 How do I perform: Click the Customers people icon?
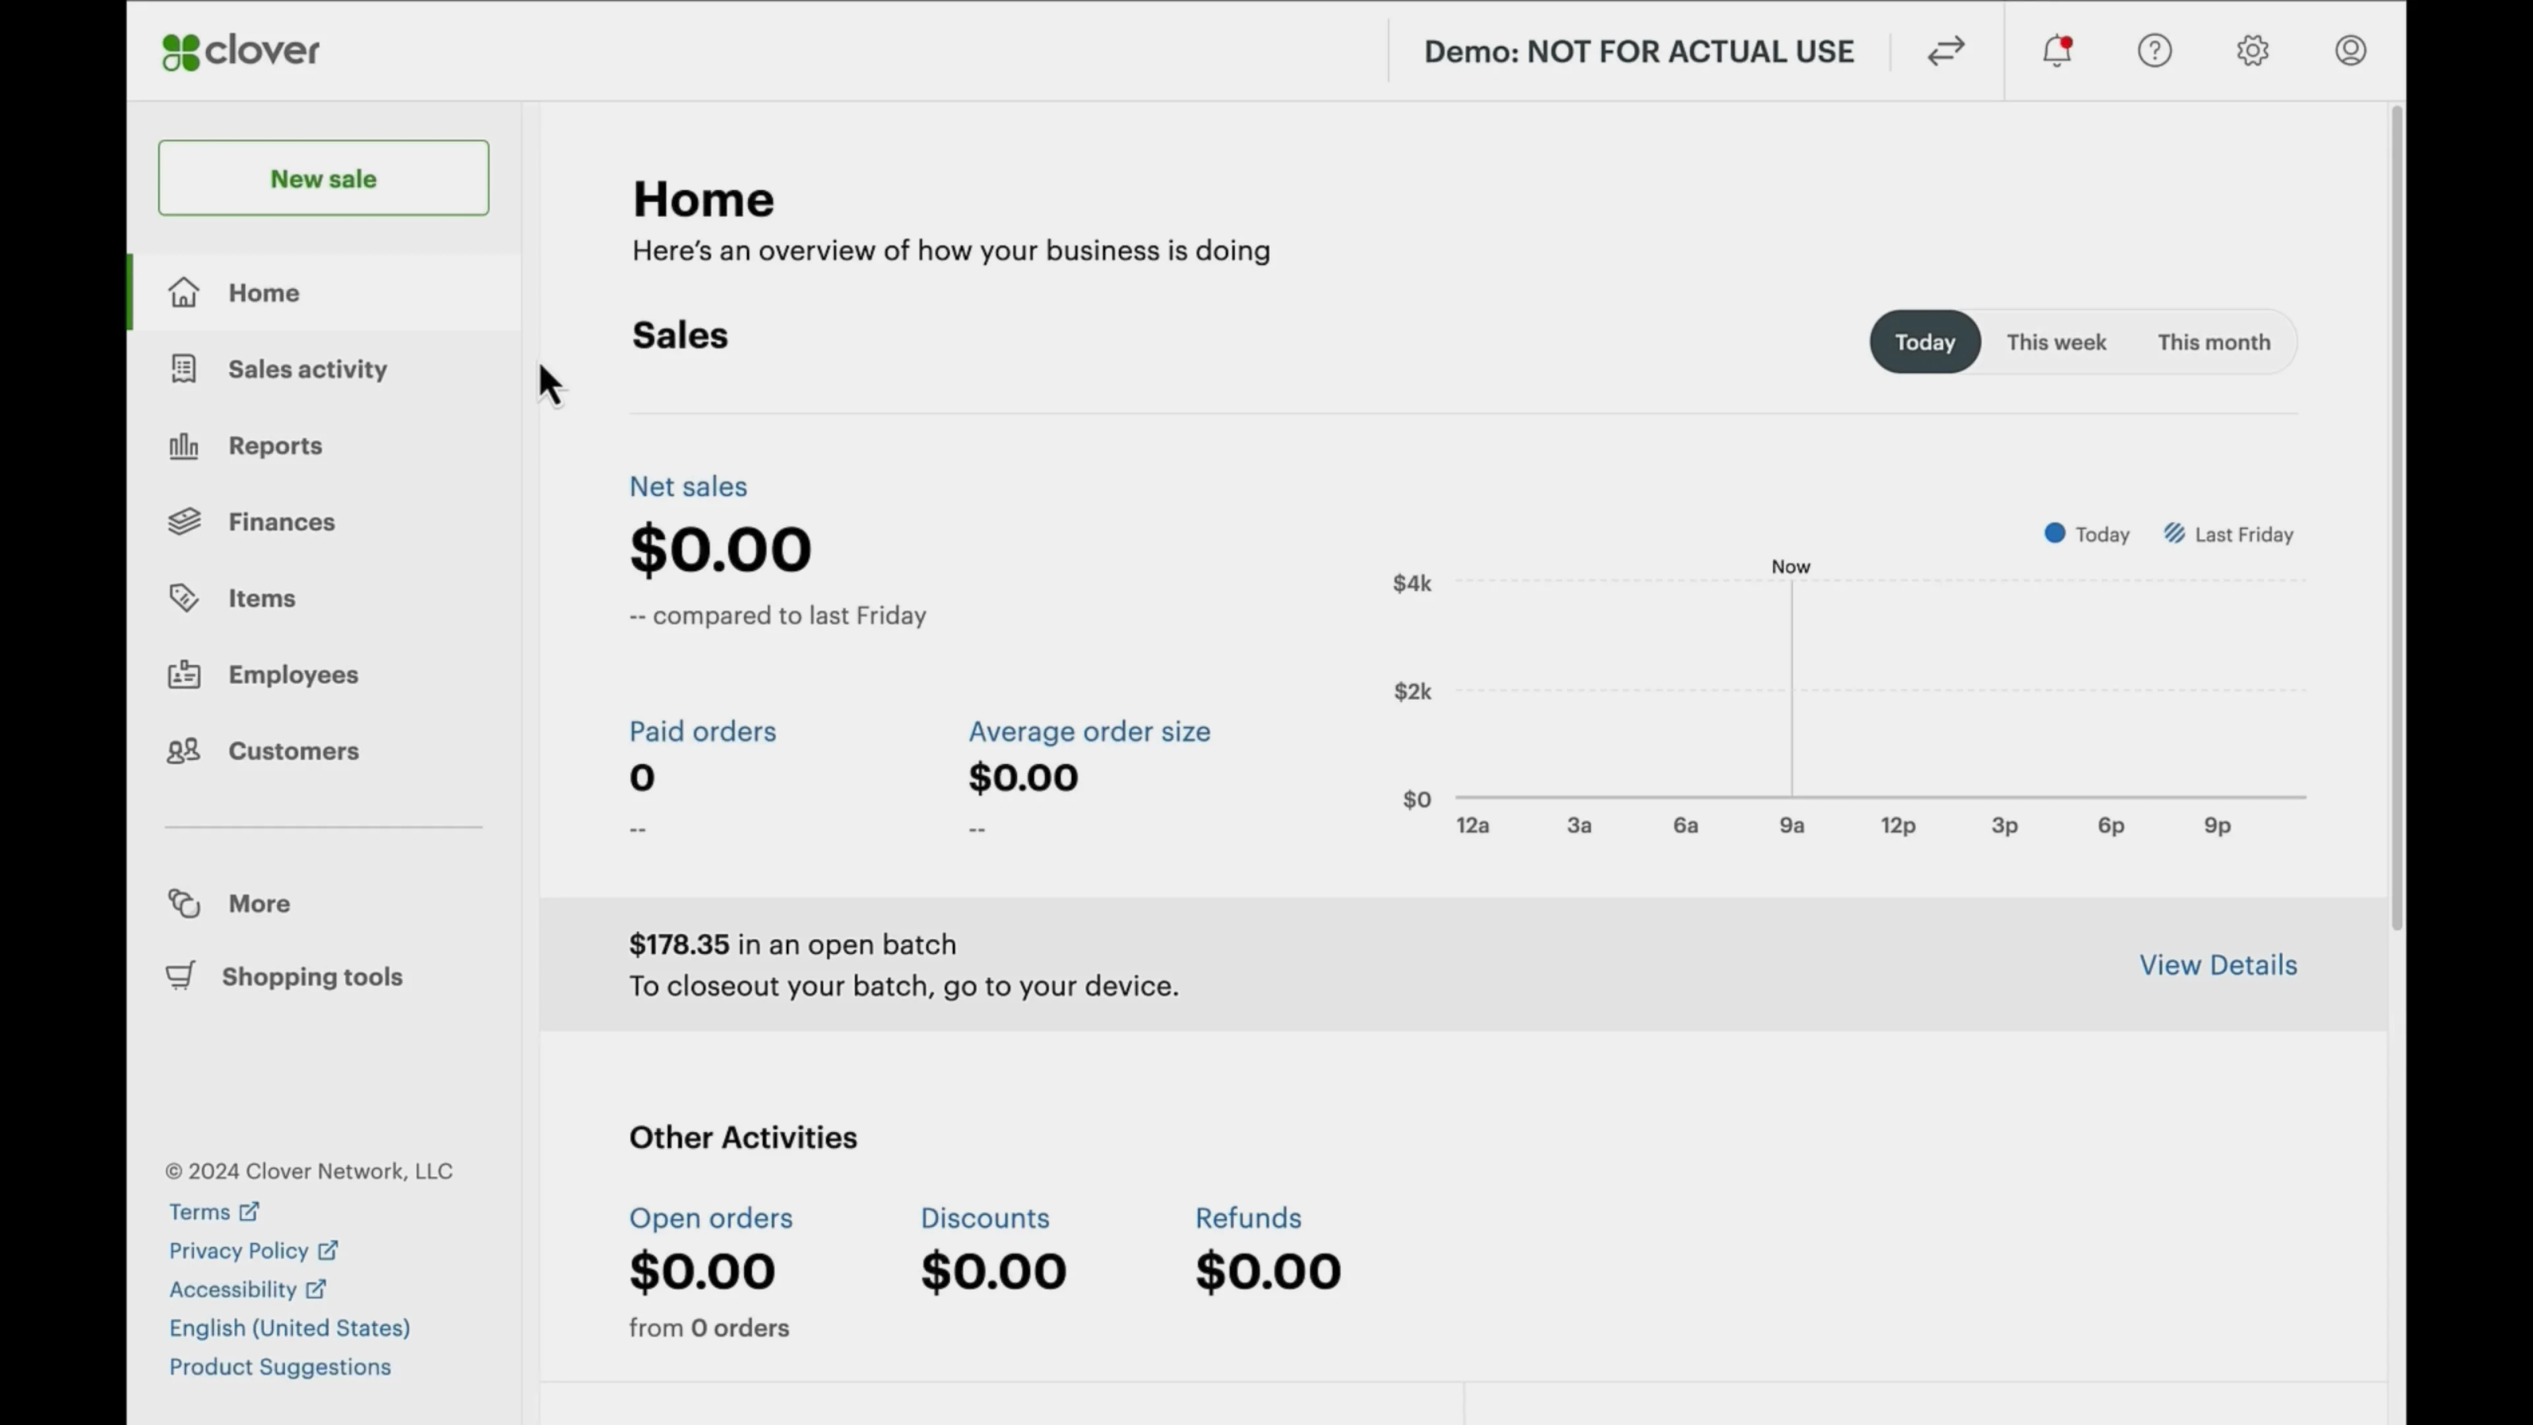(184, 750)
